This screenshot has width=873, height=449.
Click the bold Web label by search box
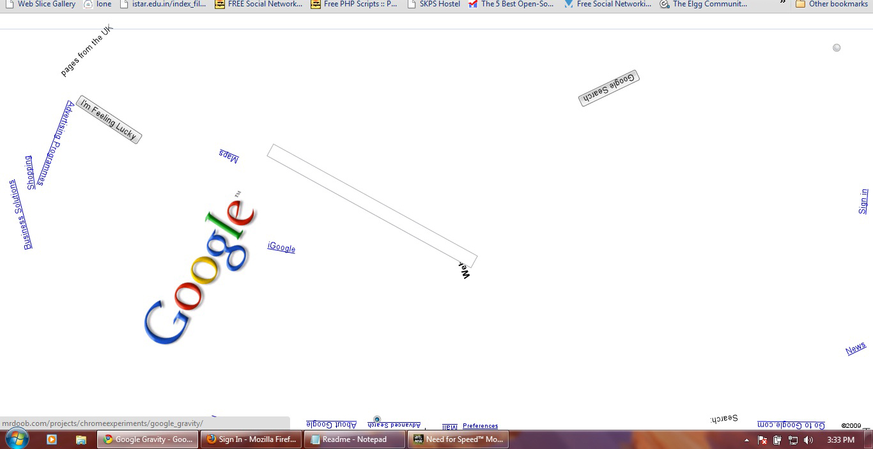coord(465,270)
